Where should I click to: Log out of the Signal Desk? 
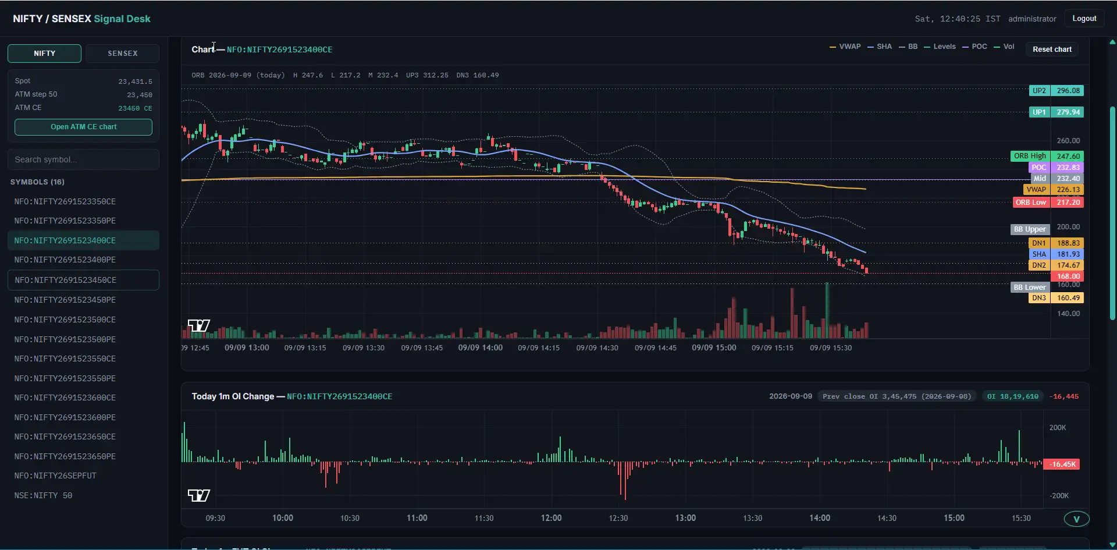[x=1084, y=19]
